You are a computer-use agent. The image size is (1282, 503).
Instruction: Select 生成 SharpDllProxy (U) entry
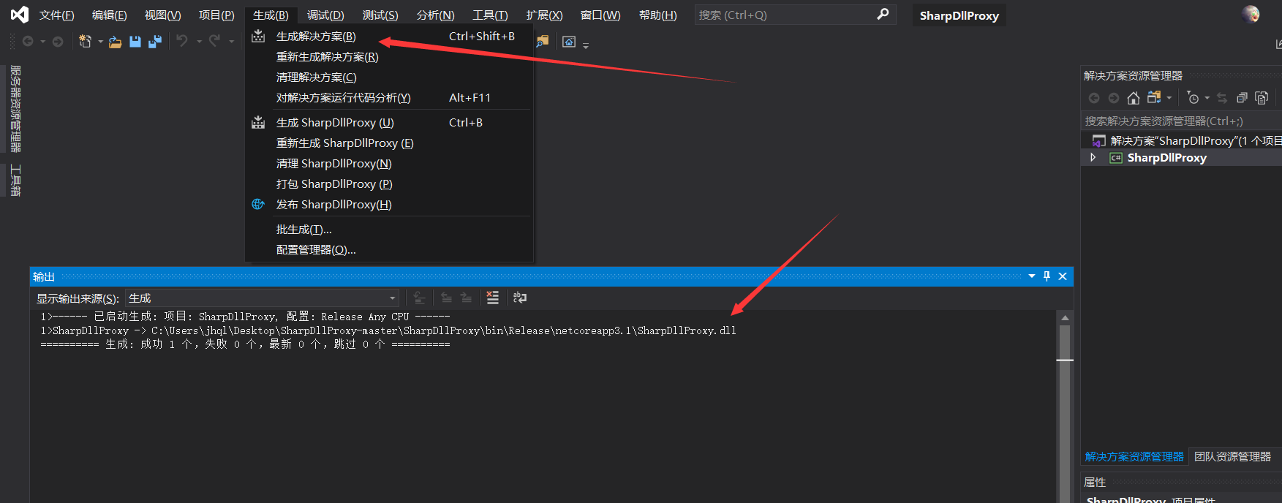coord(389,123)
